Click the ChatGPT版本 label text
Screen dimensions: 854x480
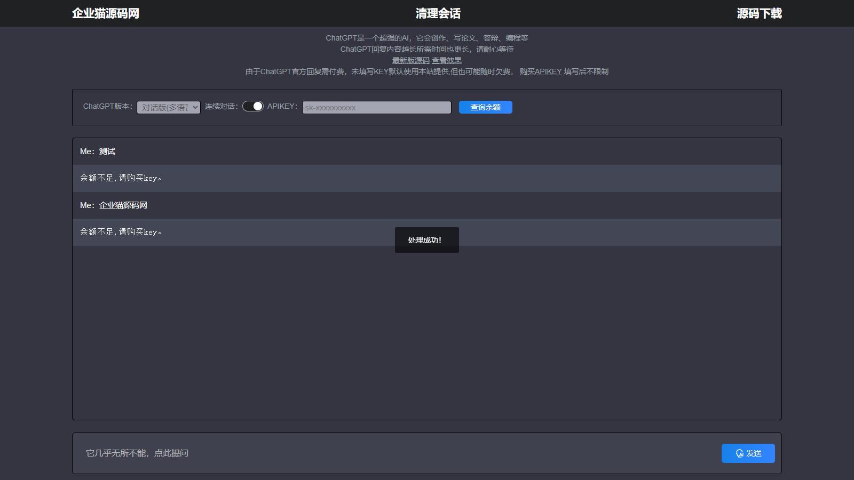point(107,106)
